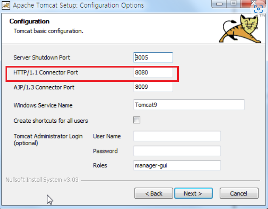Click the User Name input box
The image size is (268, 209).
coord(177,136)
